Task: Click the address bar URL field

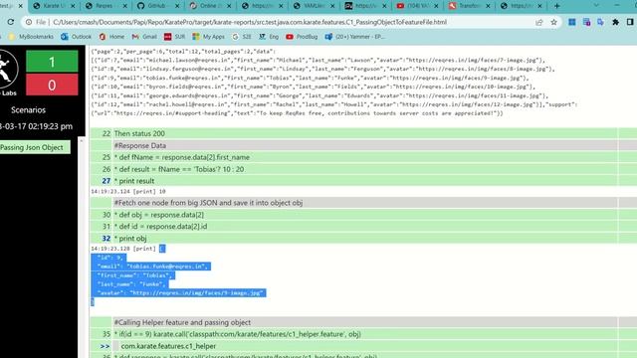Action: [250, 22]
